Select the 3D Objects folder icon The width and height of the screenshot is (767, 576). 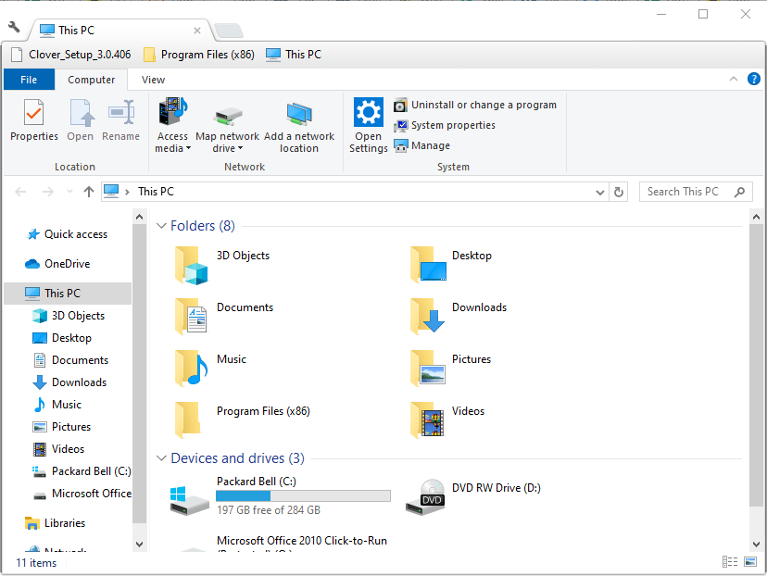point(191,266)
